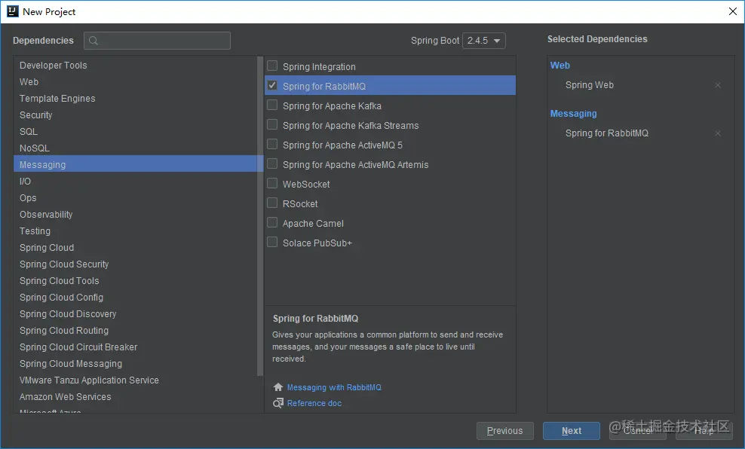
Task: Select the SQL category
Action: pos(135,132)
